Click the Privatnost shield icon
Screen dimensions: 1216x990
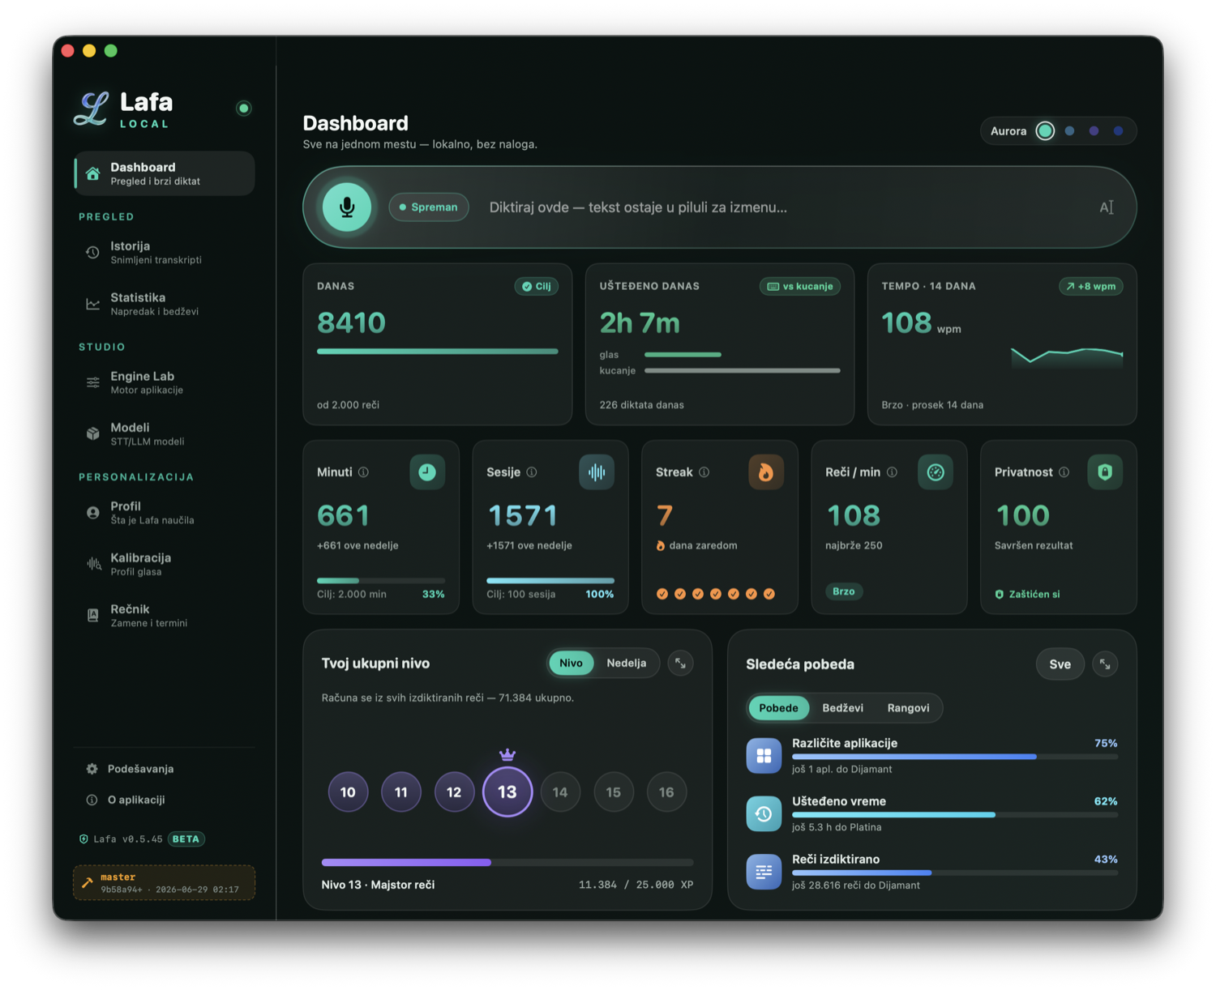coord(1104,472)
